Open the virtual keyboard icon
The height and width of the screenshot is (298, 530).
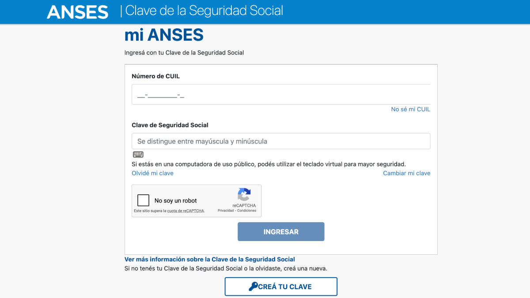[138, 154]
